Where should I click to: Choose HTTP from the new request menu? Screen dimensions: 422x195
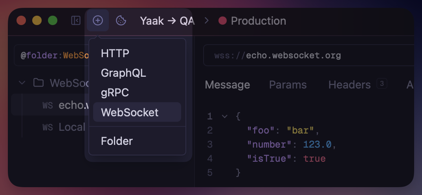pyautogui.click(x=115, y=53)
